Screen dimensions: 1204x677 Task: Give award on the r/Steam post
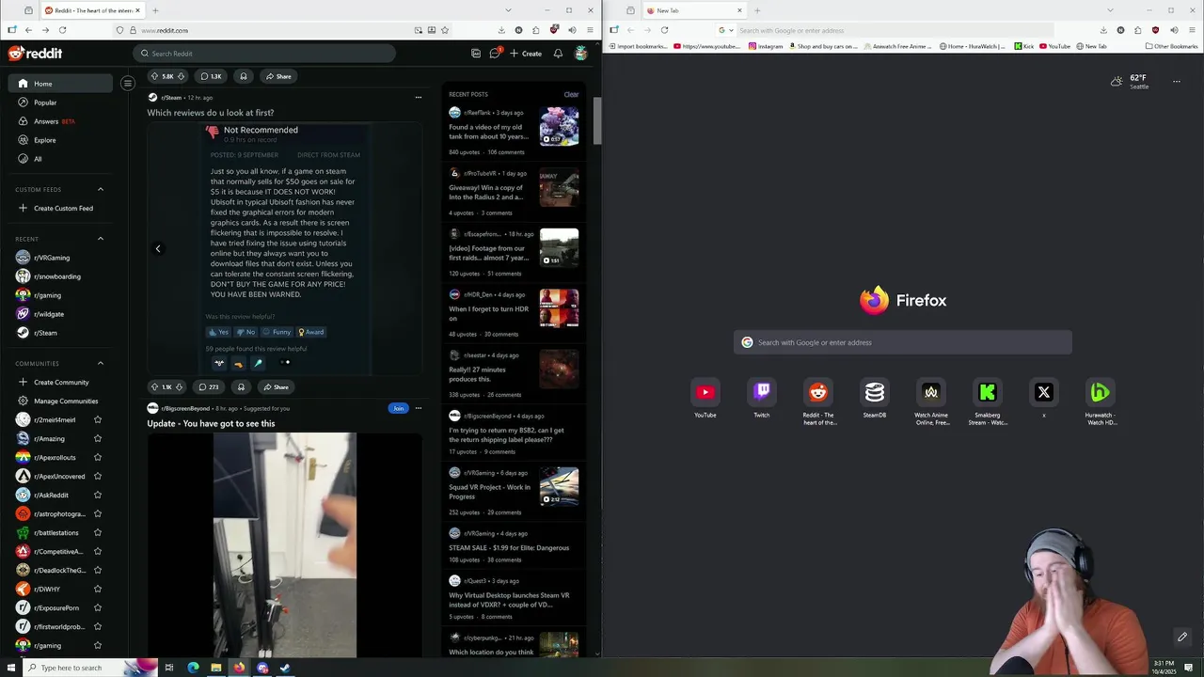pos(241,386)
